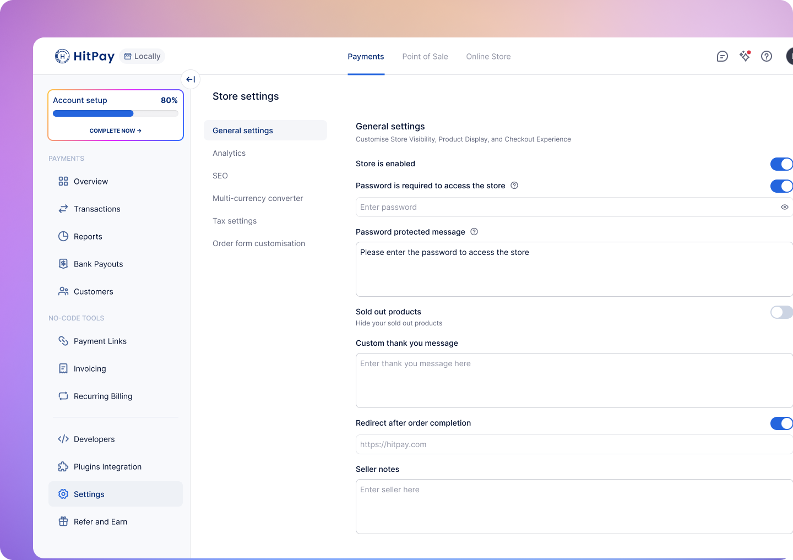Collapse the sidebar with arrow icon
Viewport: 793px width, 560px height.
point(191,79)
